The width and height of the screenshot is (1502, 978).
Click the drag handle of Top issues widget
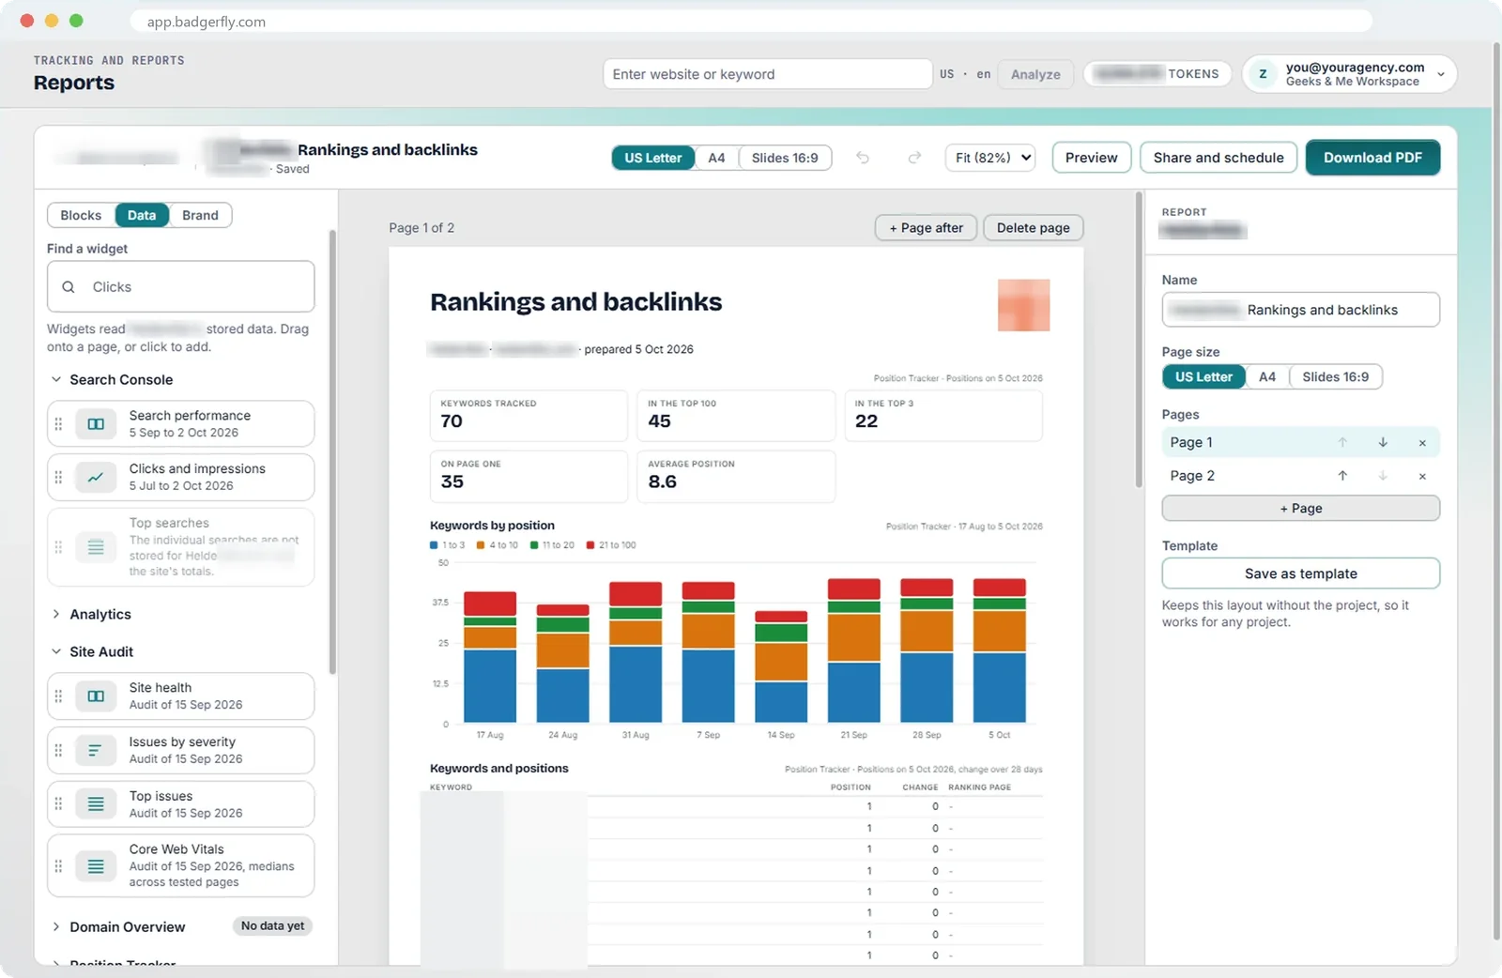click(x=58, y=804)
